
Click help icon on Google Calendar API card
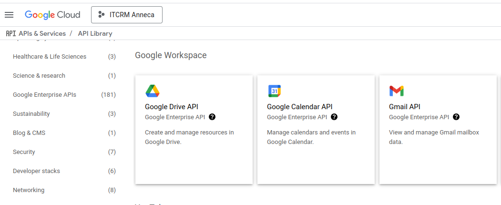pyautogui.click(x=334, y=117)
